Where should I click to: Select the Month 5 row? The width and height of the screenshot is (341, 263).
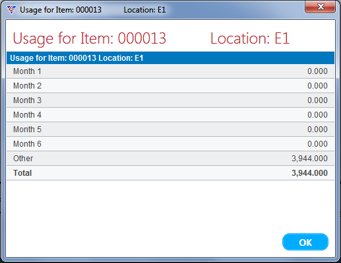pos(170,130)
